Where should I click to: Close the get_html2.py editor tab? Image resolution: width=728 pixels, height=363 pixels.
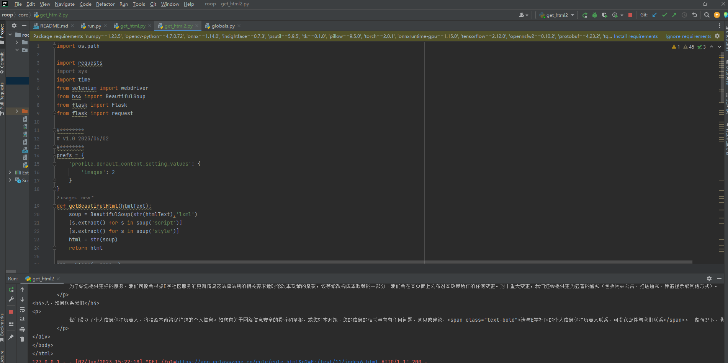click(x=197, y=26)
